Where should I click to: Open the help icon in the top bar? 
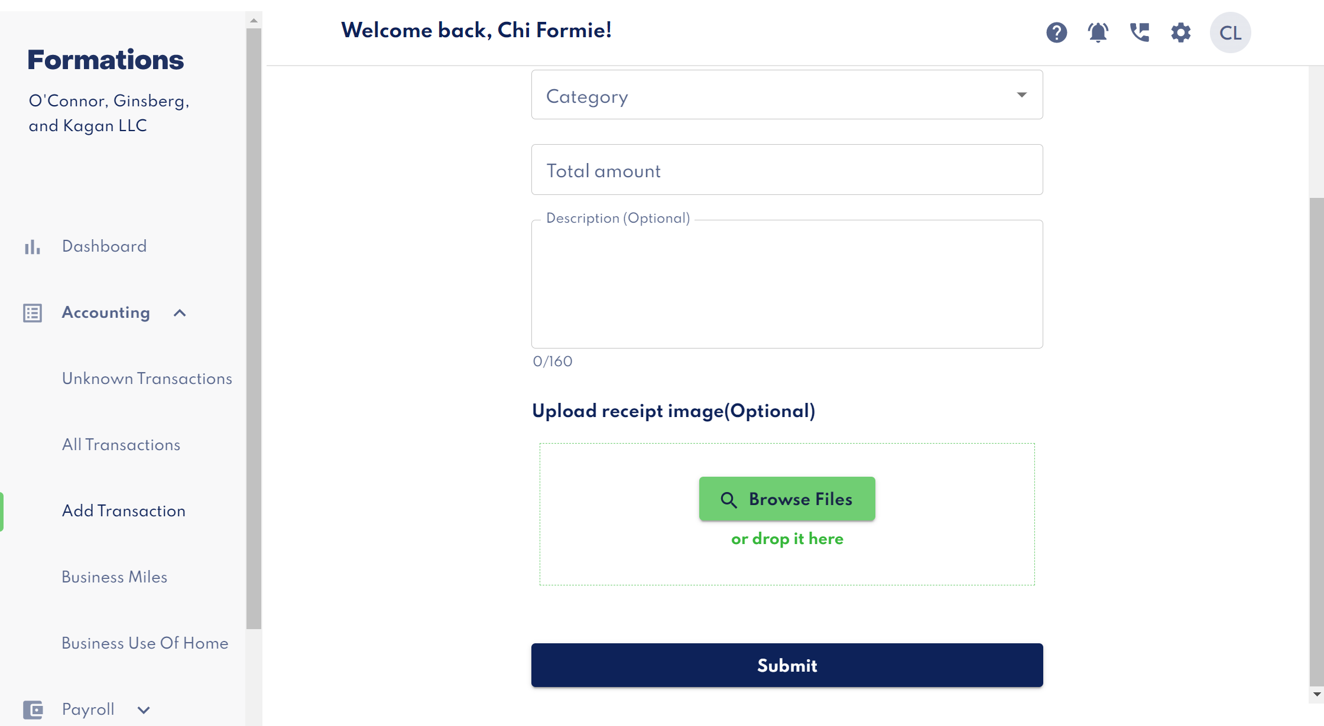coord(1057,33)
